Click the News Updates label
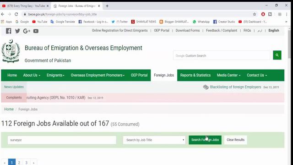 coord(14,87)
